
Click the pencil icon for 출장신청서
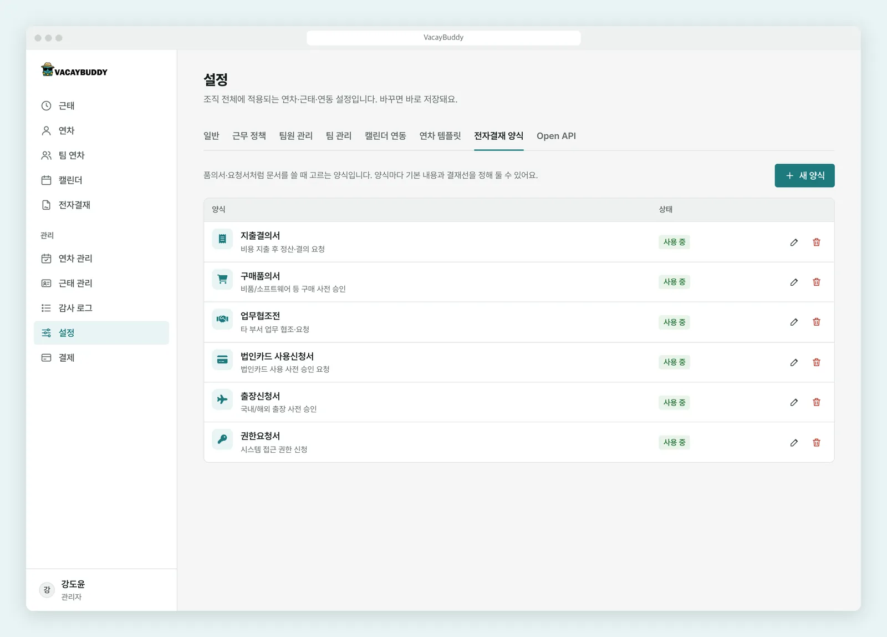coord(794,402)
